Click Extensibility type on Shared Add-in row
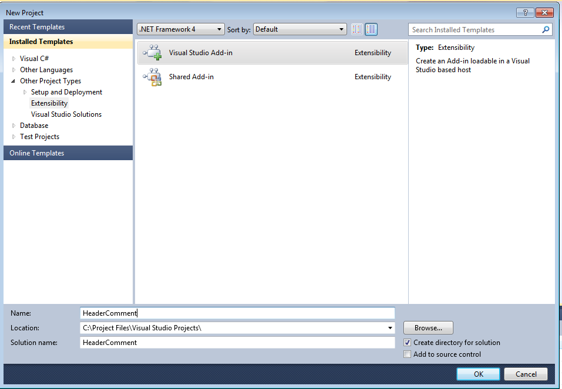This screenshot has height=389, width=562. pyautogui.click(x=373, y=77)
